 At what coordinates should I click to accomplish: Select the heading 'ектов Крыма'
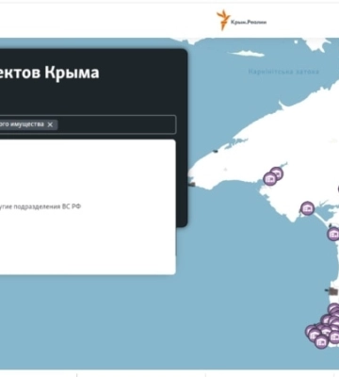coord(50,73)
